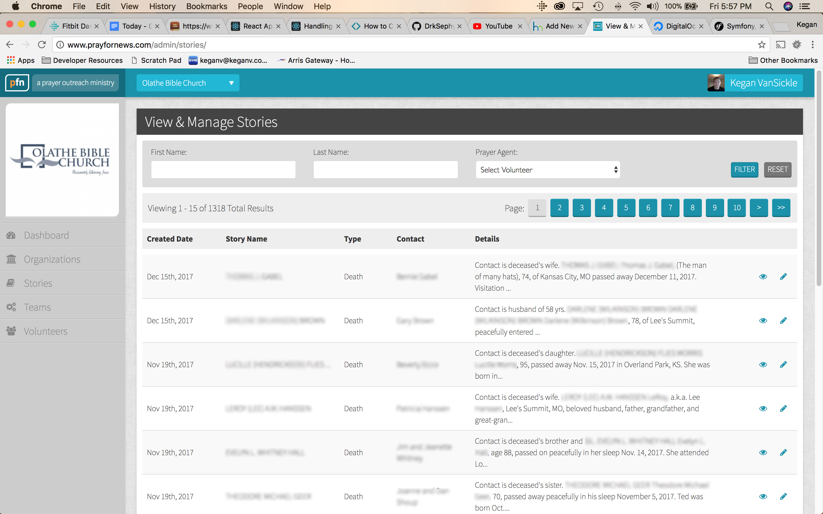Go to page 2 of results
Image resolution: width=823 pixels, height=514 pixels.
(560, 208)
